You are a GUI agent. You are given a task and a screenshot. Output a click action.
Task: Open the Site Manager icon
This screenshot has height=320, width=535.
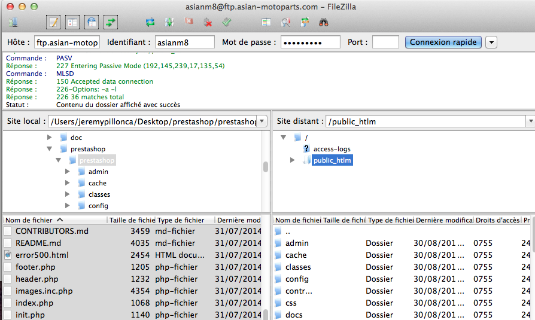pyautogui.click(x=14, y=23)
